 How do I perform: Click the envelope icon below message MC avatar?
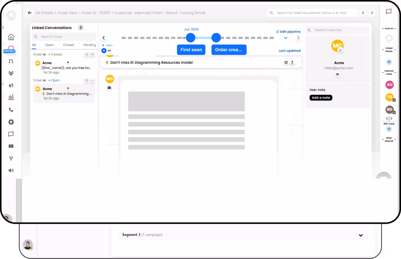(109, 88)
